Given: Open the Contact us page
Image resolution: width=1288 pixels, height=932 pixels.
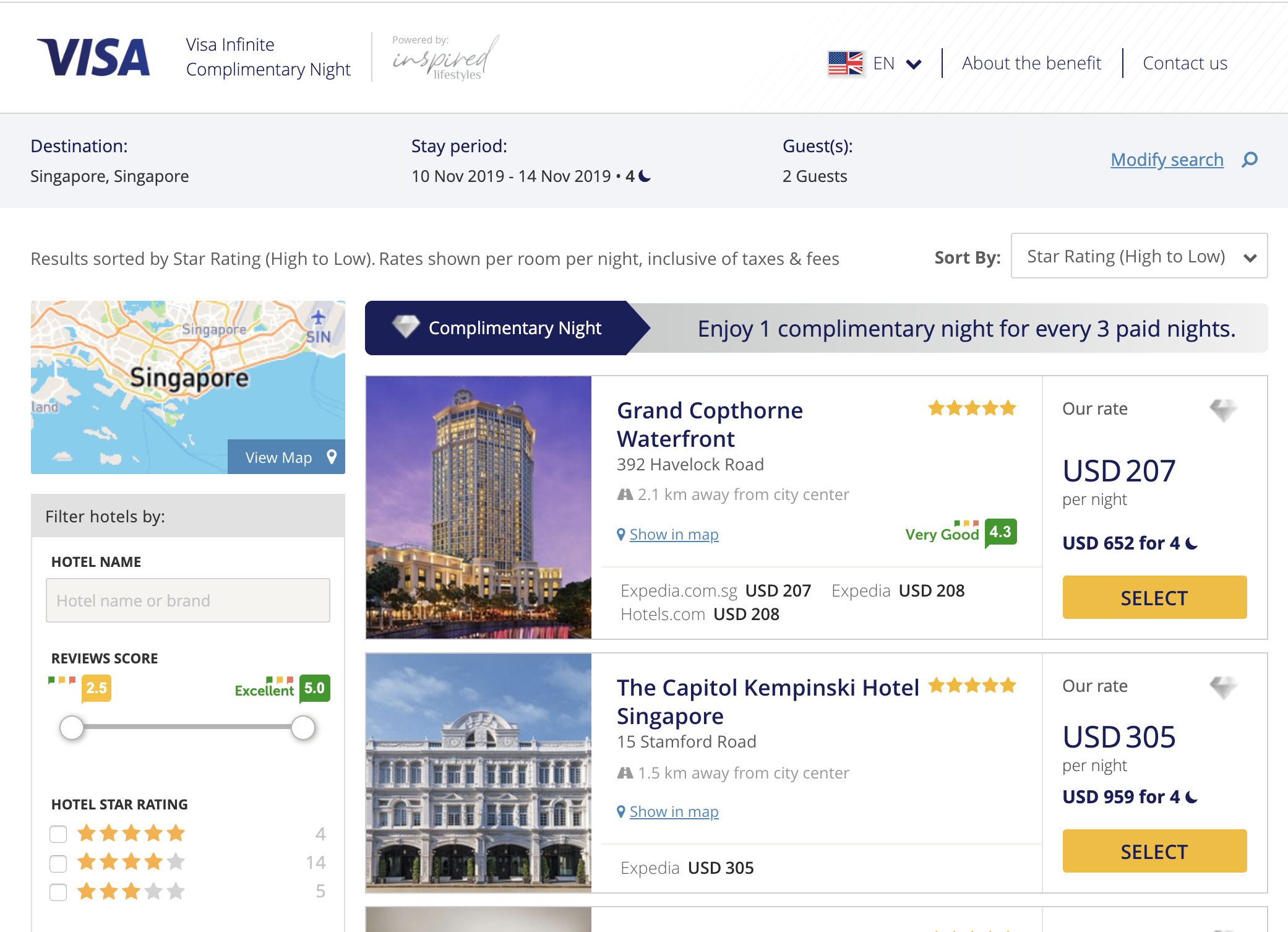Looking at the screenshot, I should [1185, 63].
